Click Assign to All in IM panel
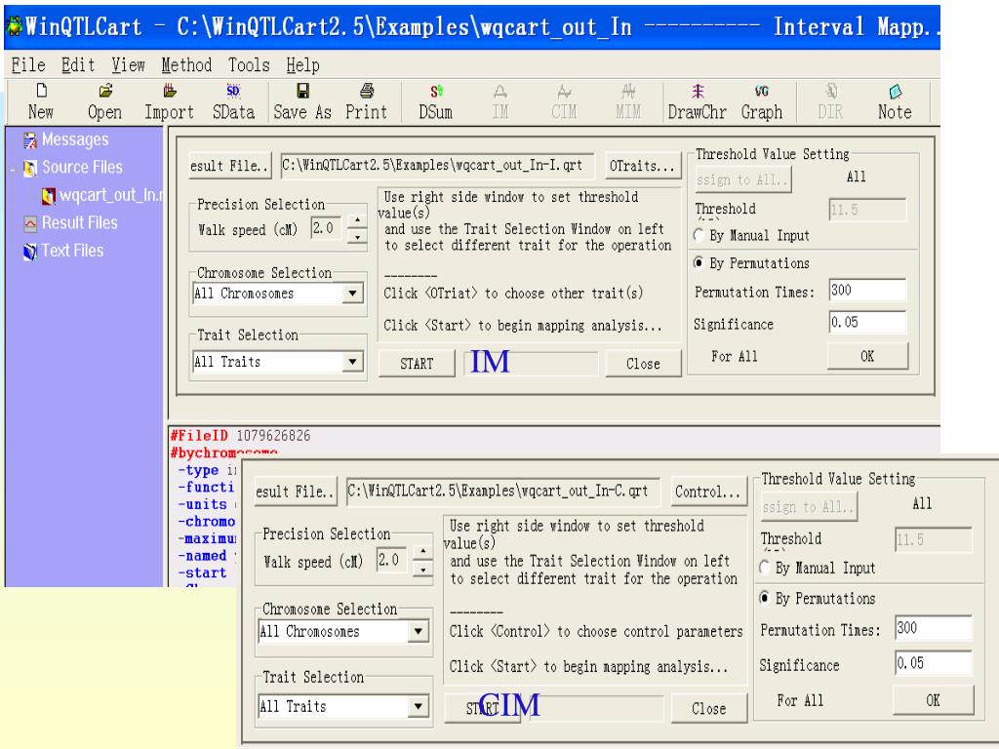 point(742,179)
